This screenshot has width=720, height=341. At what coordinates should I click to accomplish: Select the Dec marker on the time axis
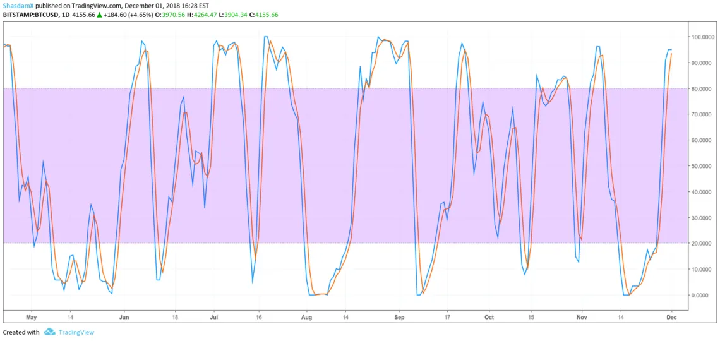pos(671,318)
